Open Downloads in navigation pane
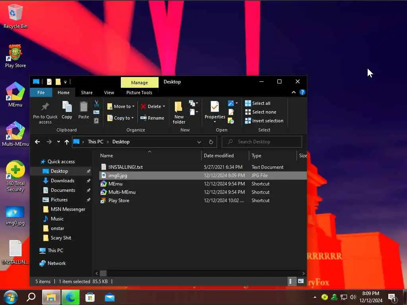The image size is (407, 305). click(x=62, y=181)
